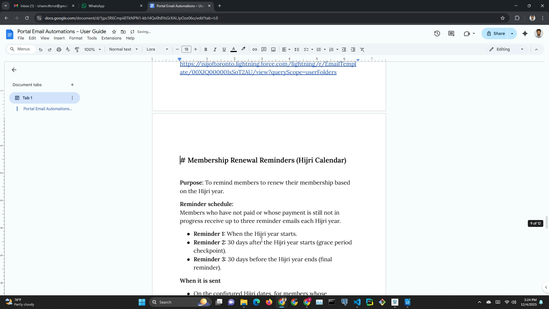Open the Portal Email Automations outline link
549x309 pixels.
pyautogui.click(x=47, y=109)
